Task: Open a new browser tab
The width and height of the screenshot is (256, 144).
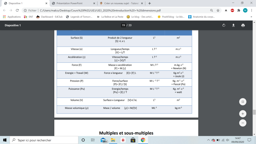Action: [150, 3]
